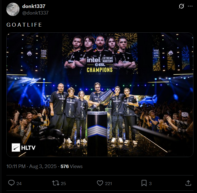Click the 10:11 PM timestamp

pos(16,166)
